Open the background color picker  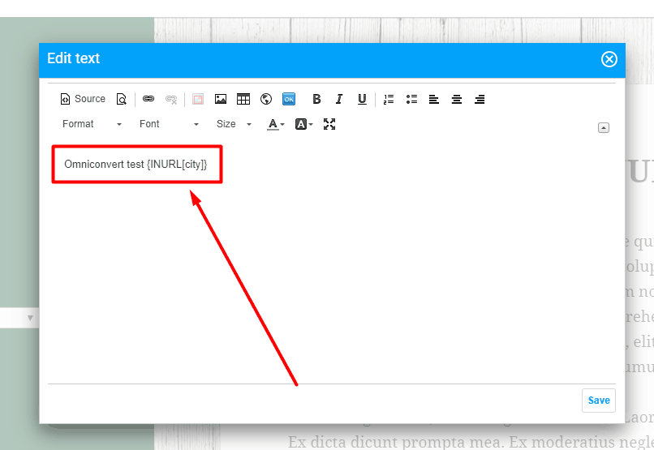point(303,124)
